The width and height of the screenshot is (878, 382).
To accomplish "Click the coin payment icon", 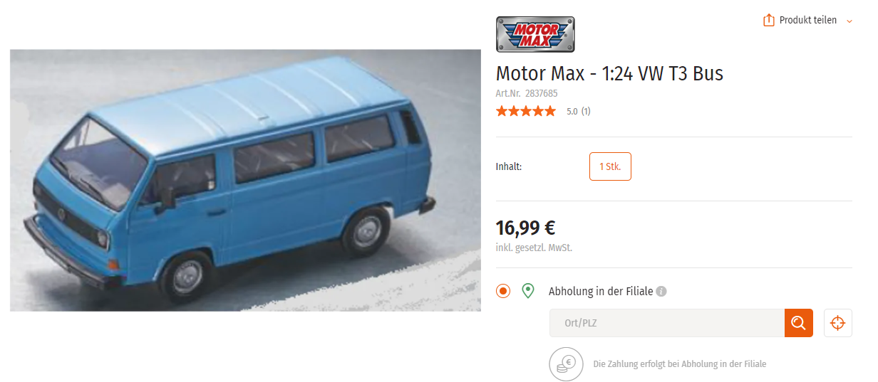I will 566,364.
